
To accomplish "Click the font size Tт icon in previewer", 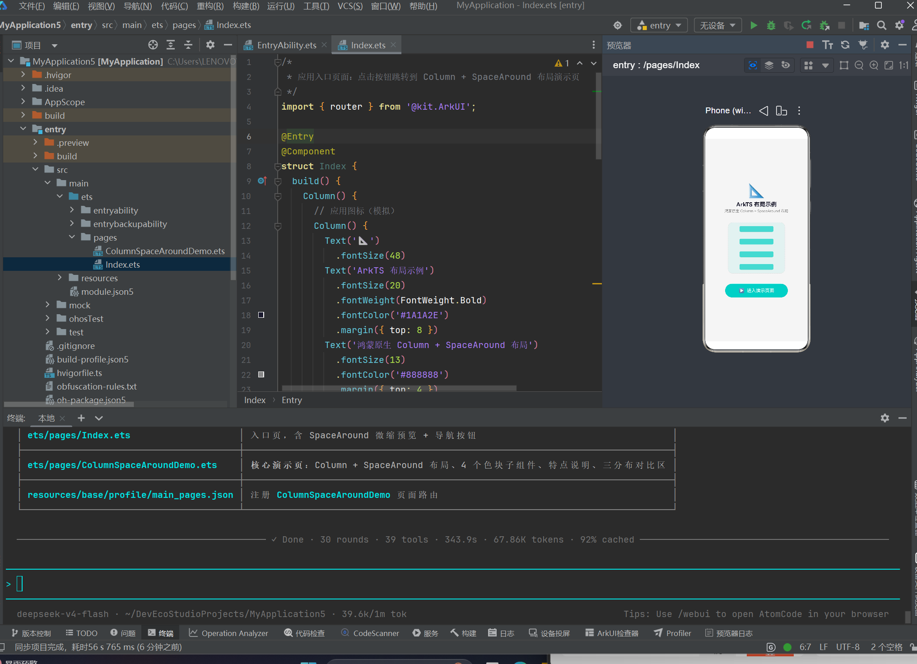I will coord(828,45).
